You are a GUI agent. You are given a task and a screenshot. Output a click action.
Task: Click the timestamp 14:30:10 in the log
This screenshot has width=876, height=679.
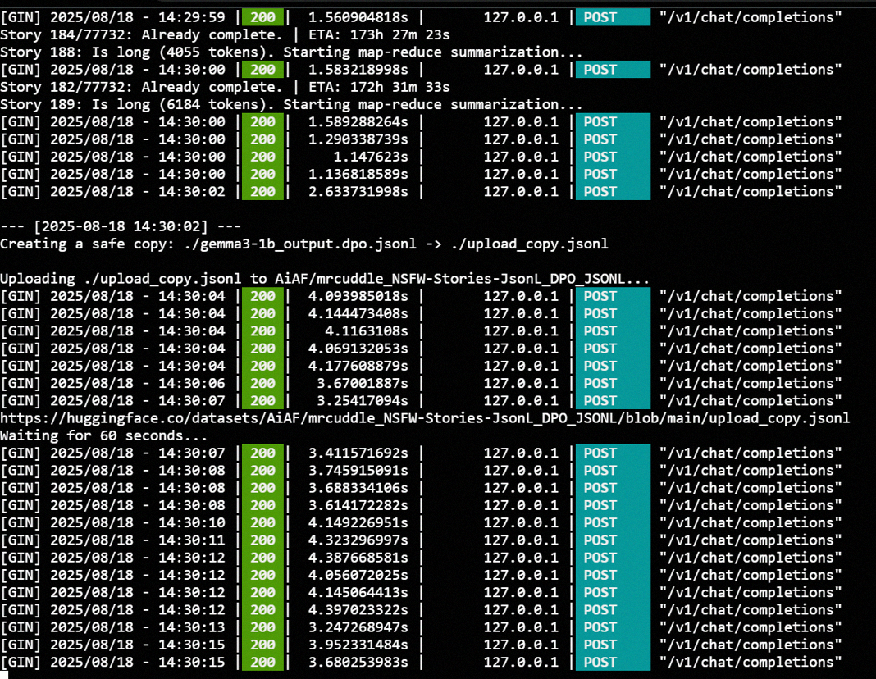coord(192,522)
